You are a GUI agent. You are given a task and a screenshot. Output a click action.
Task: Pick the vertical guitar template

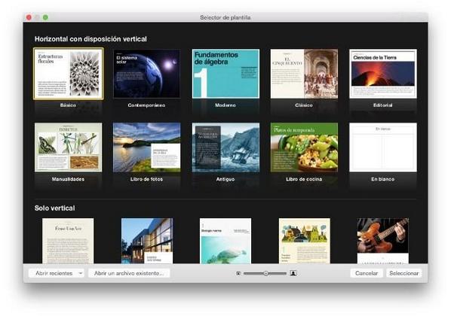(383, 241)
